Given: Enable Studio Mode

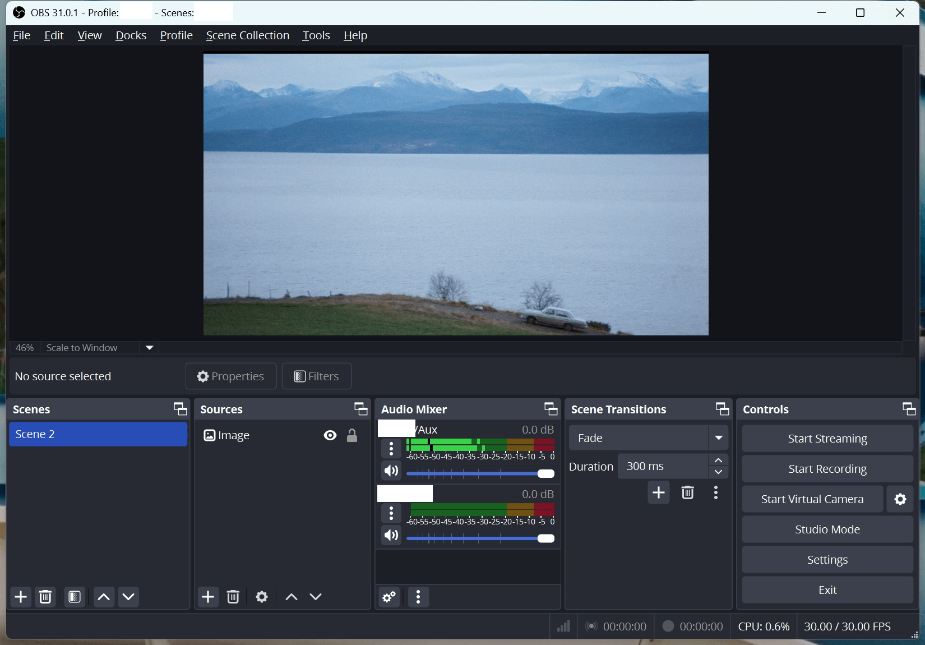Looking at the screenshot, I should coord(827,529).
